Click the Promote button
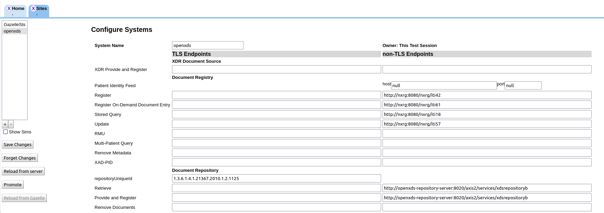The image size is (604, 213). [13, 185]
